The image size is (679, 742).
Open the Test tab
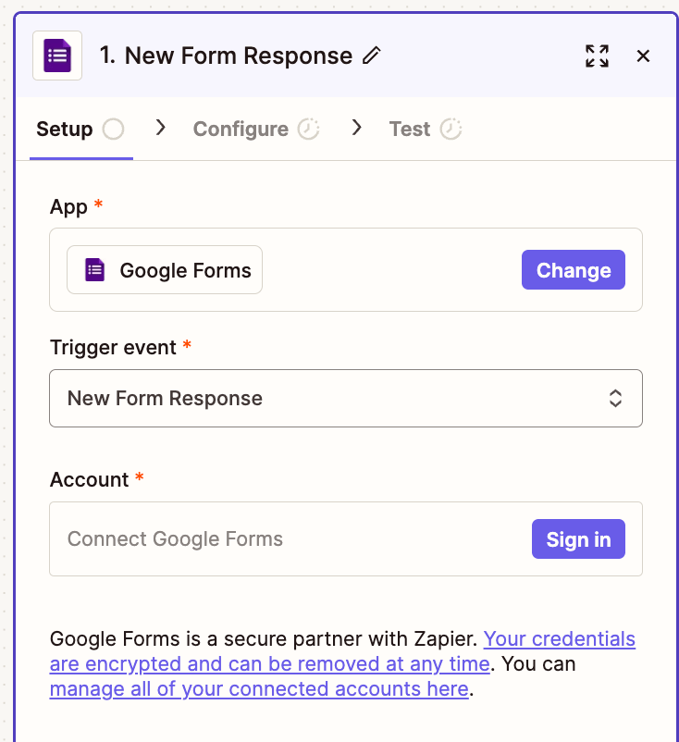click(410, 129)
